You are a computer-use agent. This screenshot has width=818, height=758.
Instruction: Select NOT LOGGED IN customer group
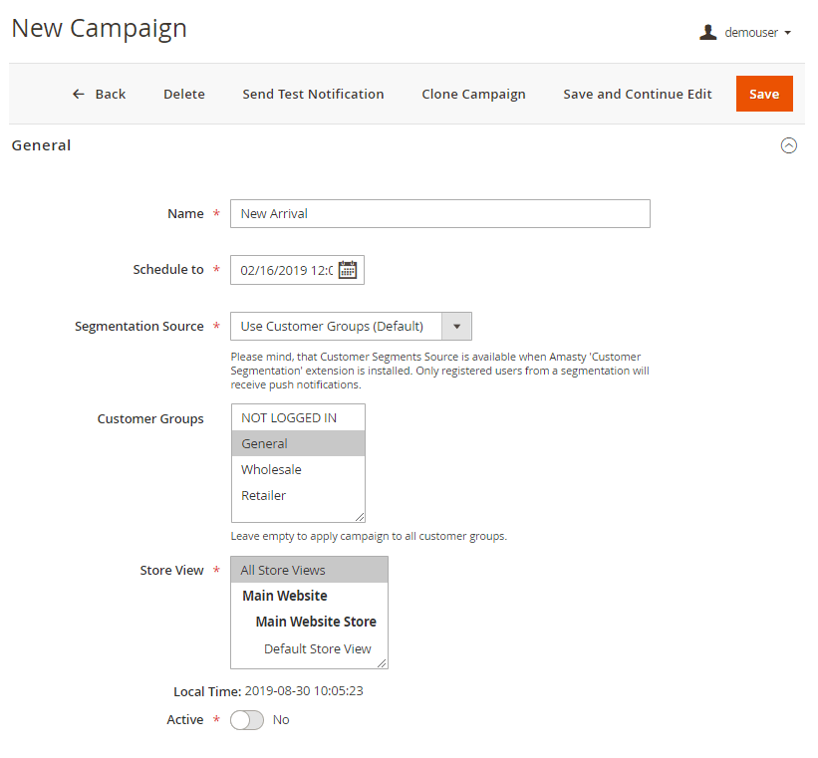[x=289, y=418]
